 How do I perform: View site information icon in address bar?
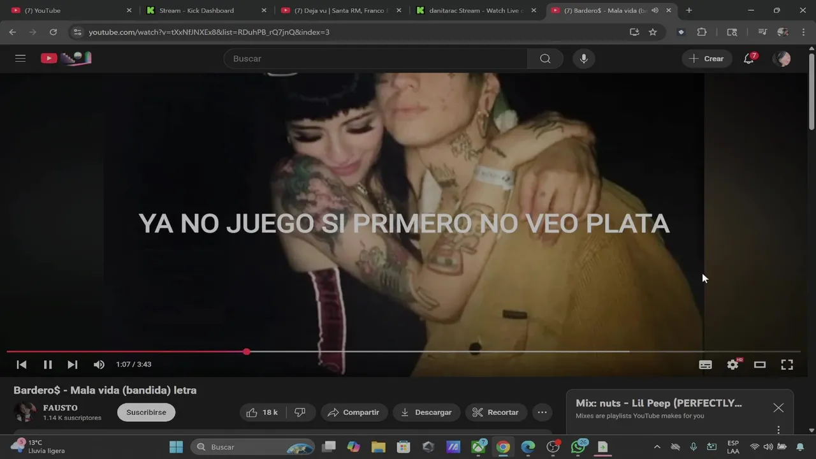click(x=77, y=32)
